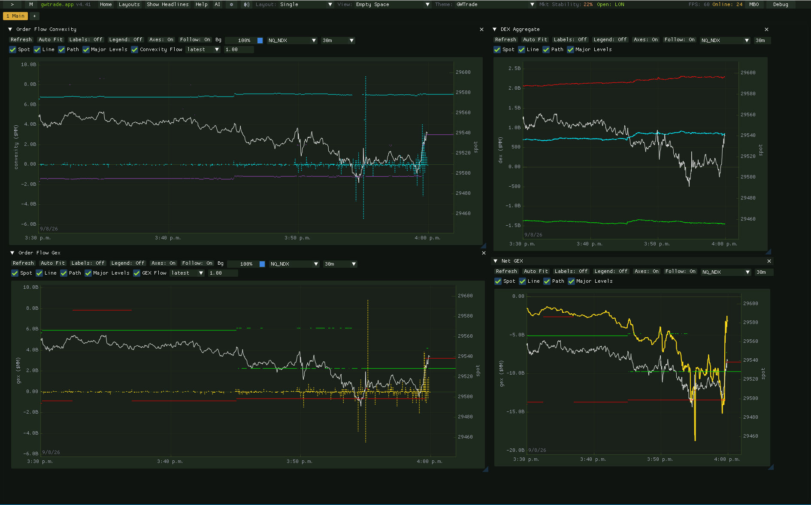Image resolution: width=811 pixels, height=505 pixels.
Task: Click the '>' arrow button at top left
Action: click(x=12, y=4)
